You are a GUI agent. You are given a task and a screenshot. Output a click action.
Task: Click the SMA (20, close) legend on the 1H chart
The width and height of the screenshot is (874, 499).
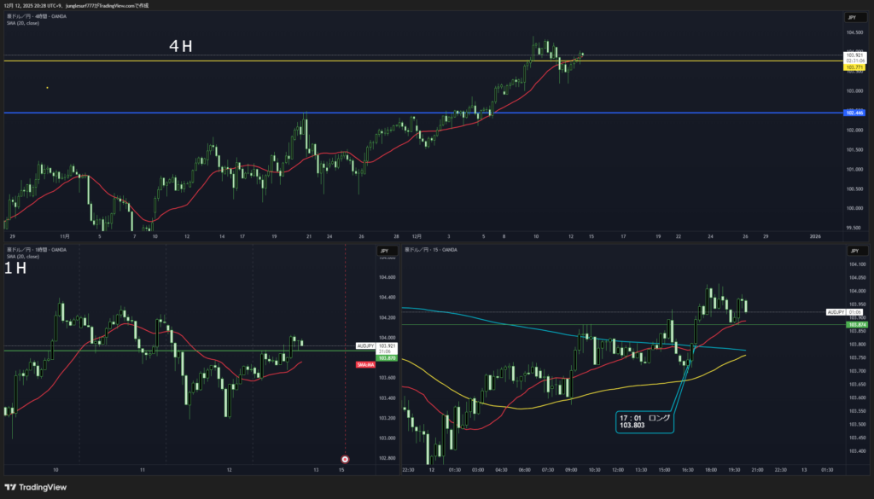pyautogui.click(x=22, y=256)
